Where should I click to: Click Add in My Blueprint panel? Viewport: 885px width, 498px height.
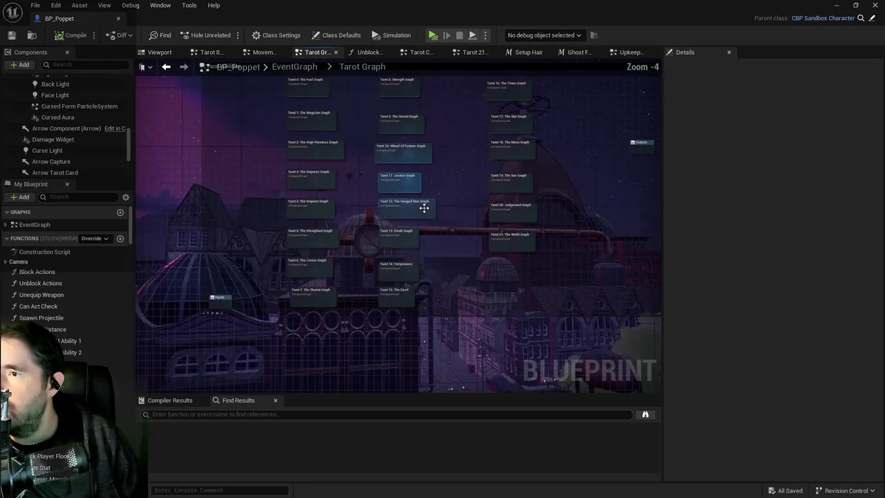tap(19, 197)
